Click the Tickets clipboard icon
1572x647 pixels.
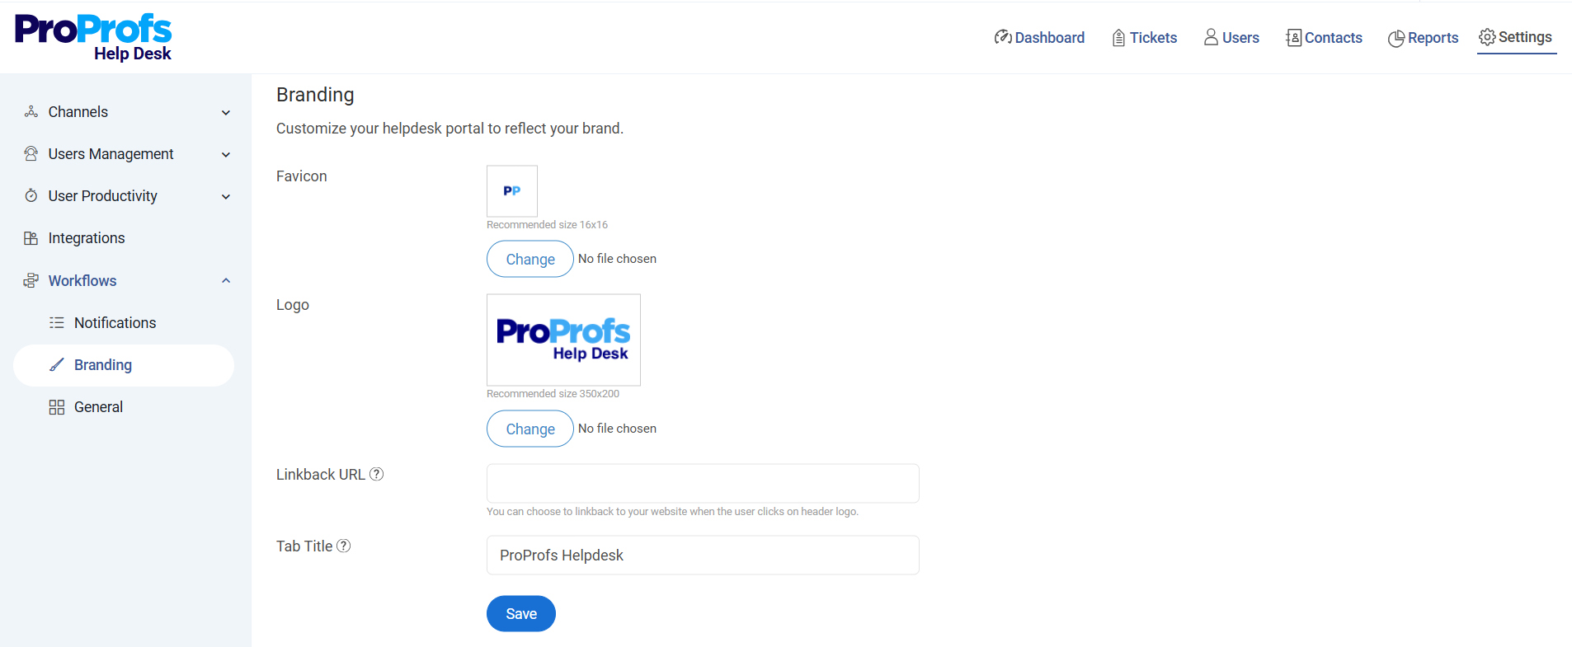1118,38
